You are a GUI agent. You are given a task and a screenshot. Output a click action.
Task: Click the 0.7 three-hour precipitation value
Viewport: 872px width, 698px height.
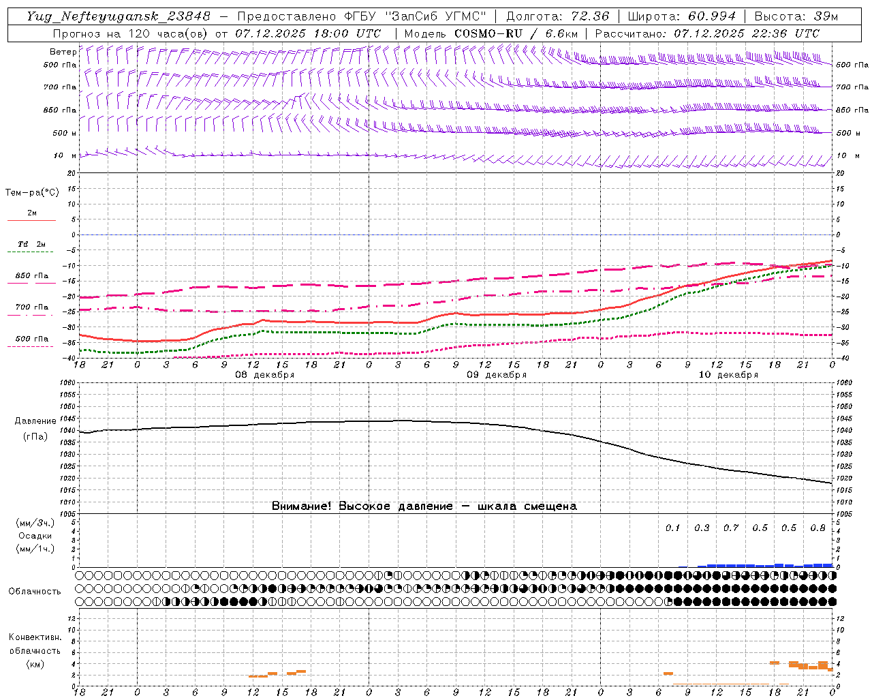click(731, 528)
